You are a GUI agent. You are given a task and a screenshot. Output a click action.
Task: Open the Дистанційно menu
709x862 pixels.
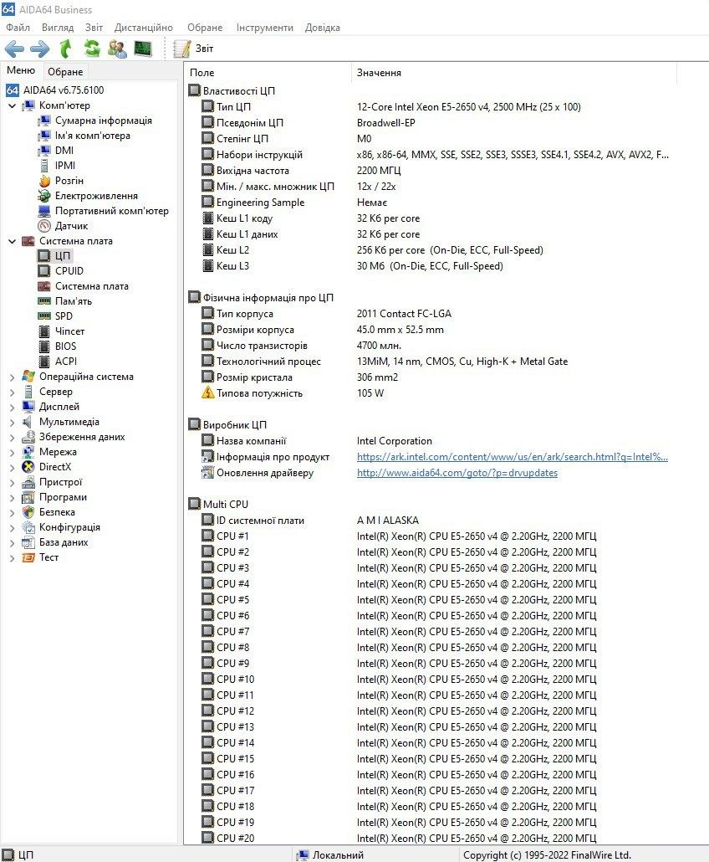[143, 28]
